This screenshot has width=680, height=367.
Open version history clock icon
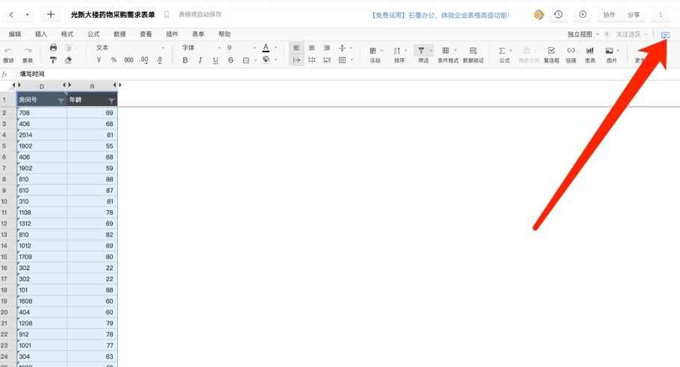coord(558,15)
